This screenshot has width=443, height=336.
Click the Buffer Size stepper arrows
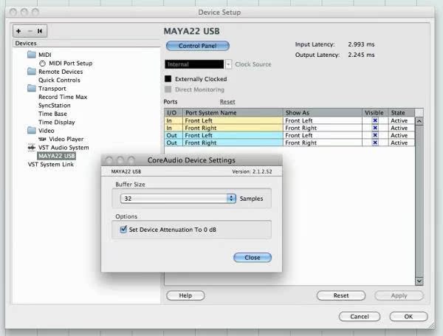click(x=231, y=199)
